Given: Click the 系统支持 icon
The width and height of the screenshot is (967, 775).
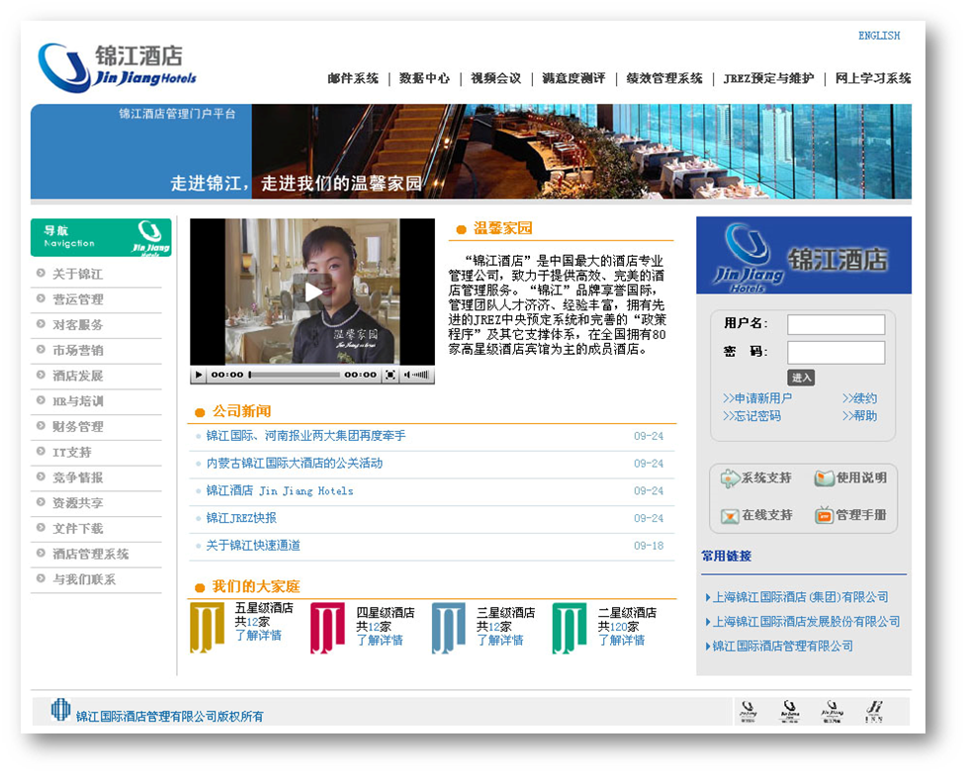Looking at the screenshot, I should point(730,478).
